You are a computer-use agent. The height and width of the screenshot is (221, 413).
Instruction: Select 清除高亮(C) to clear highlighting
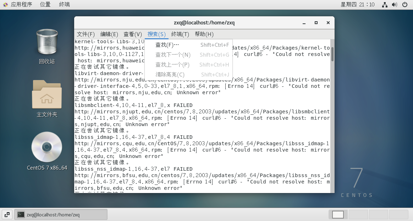tap(170, 74)
